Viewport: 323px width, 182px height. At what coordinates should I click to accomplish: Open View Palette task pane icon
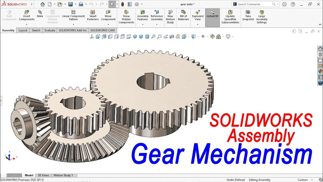[x=320, y=66]
